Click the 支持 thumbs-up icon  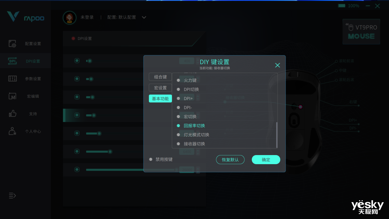coord(12,114)
